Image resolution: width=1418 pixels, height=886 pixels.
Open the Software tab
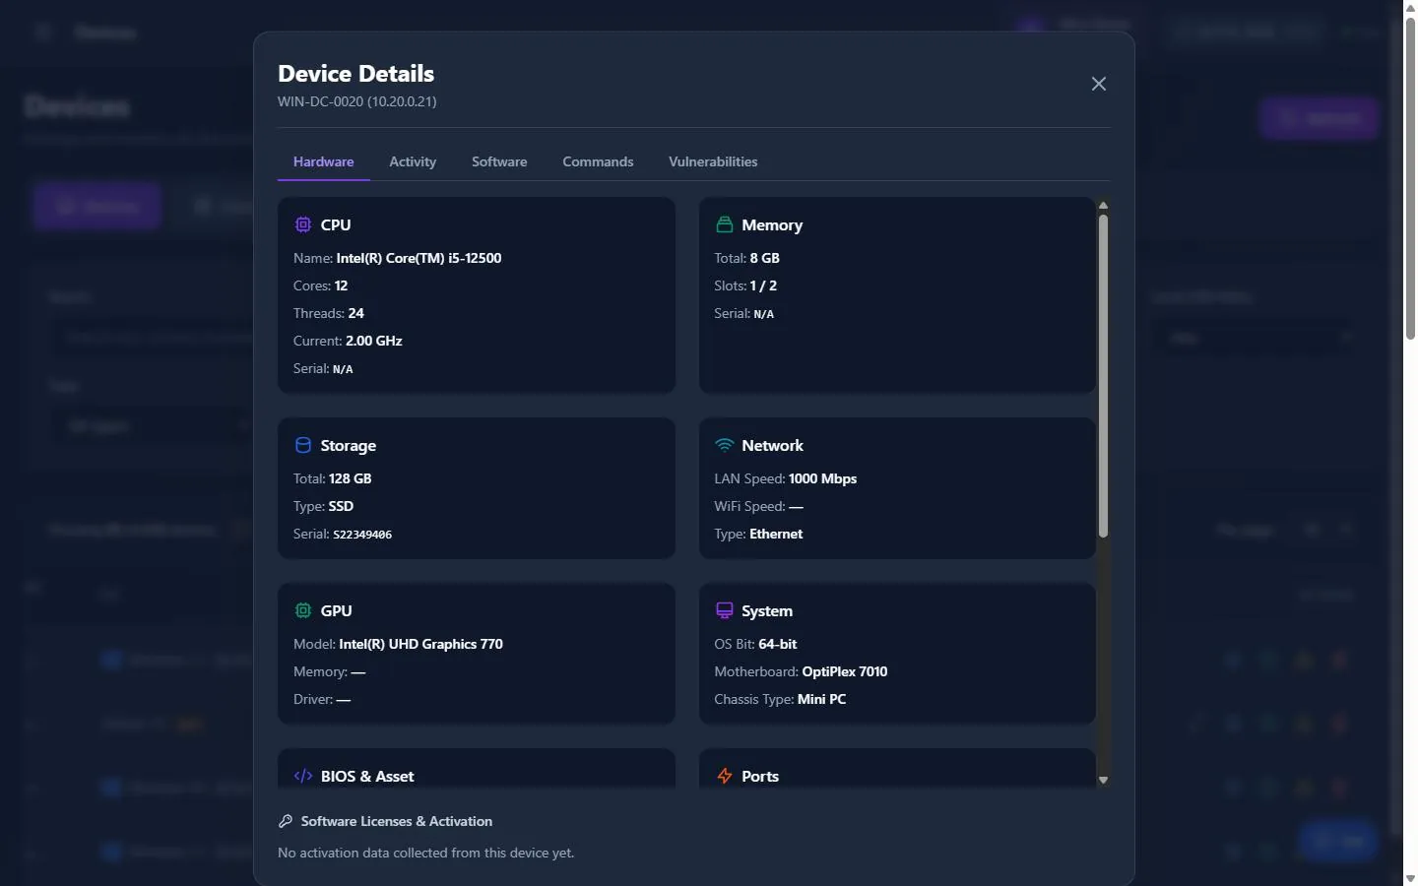tap(499, 161)
